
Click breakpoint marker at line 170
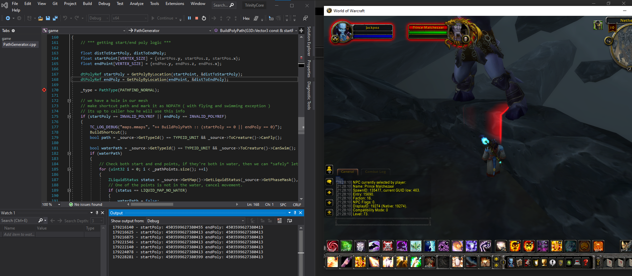coord(44,90)
